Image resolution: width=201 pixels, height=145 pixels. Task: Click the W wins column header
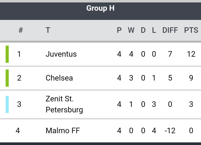(x=131, y=30)
